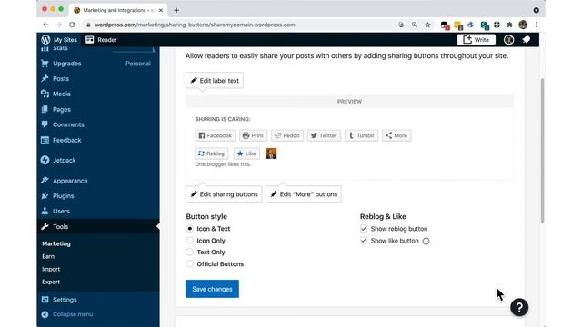Click the Media icon in sidebar

click(x=45, y=94)
